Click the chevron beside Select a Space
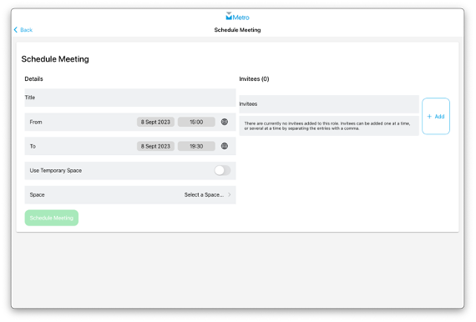This screenshot has width=476, height=322. [x=229, y=194]
